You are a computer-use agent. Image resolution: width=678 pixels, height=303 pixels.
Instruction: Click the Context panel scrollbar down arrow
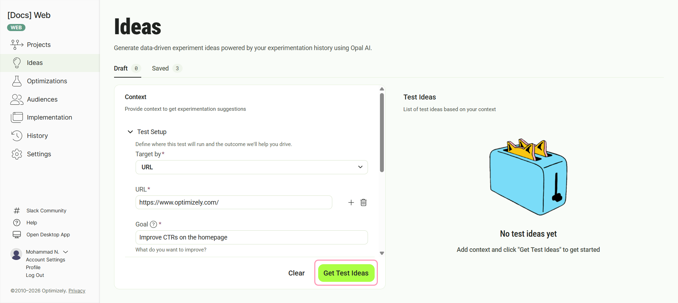382,253
